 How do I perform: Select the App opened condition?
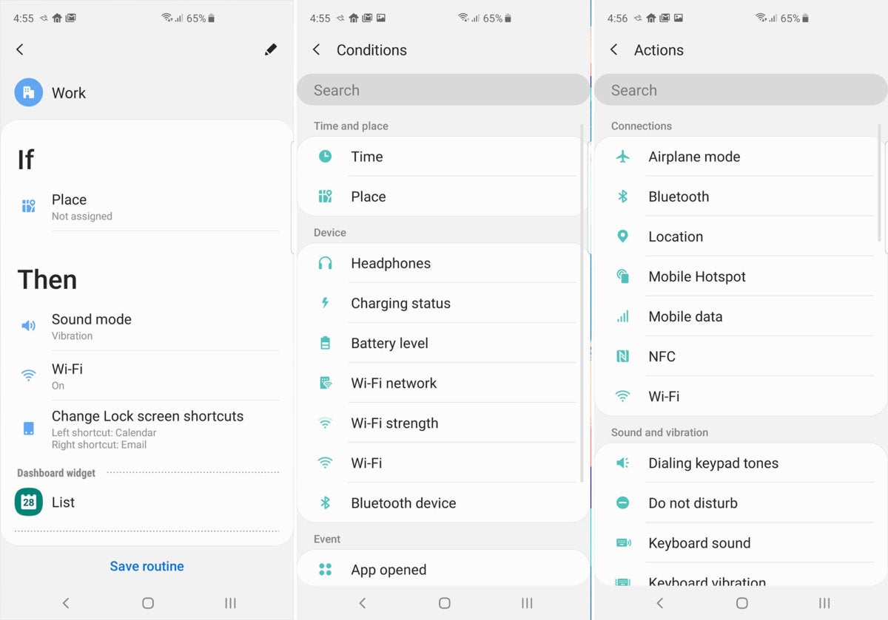click(443, 568)
